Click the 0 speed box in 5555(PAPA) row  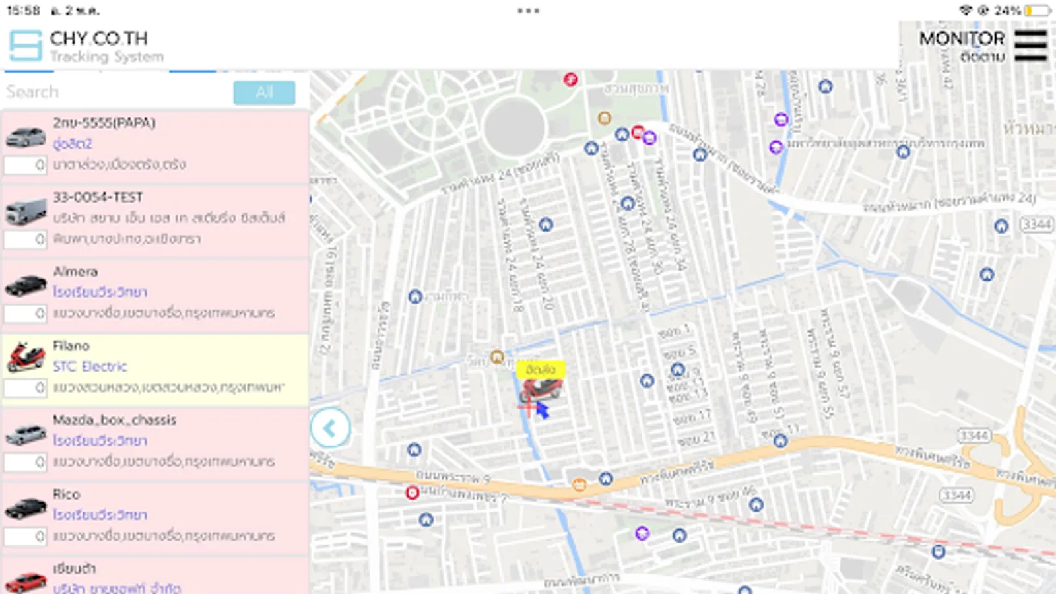[x=25, y=165]
